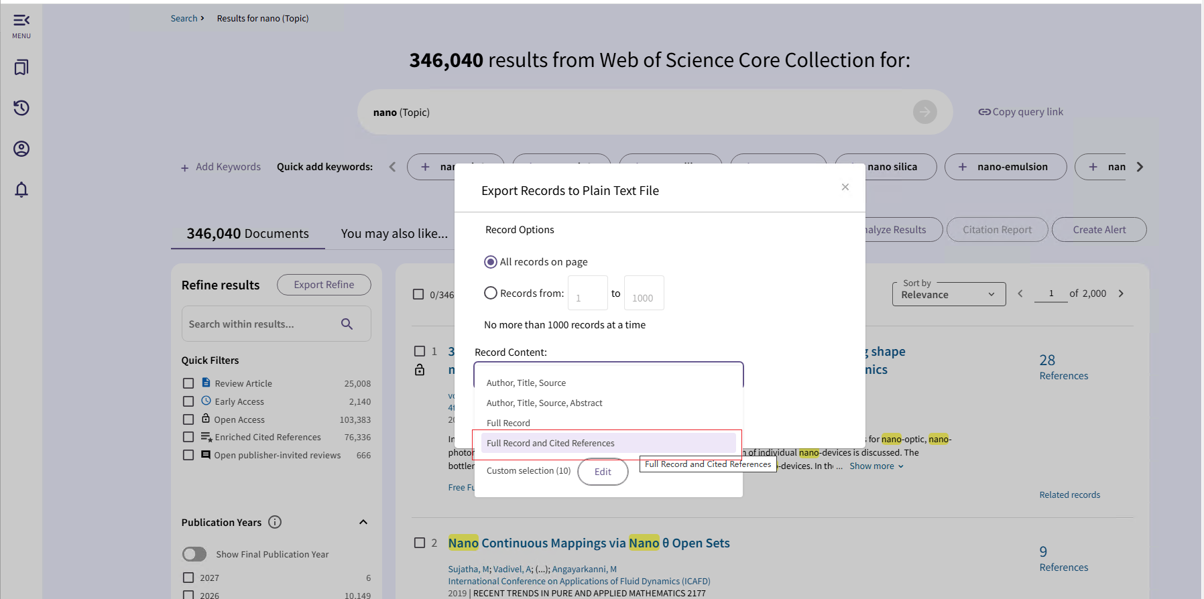Check the Early Access filter
The height and width of the screenshot is (599, 1204).
pyautogui.click(x=188, y=401)
